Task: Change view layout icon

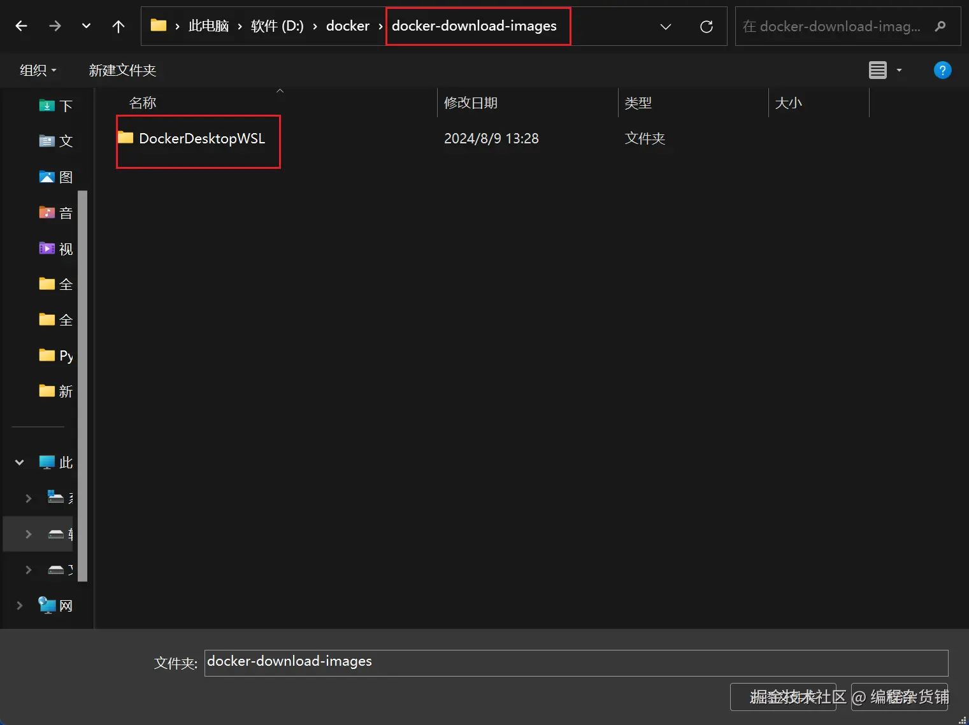Action: (877, 70)
